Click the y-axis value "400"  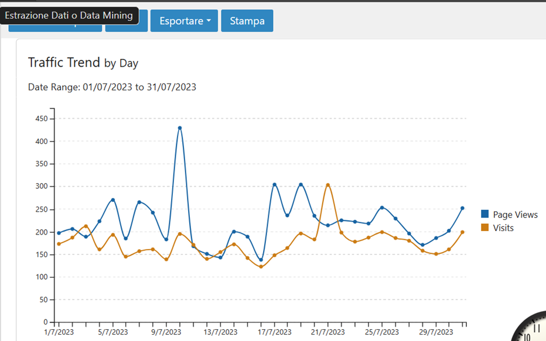[x=42, y=142]
